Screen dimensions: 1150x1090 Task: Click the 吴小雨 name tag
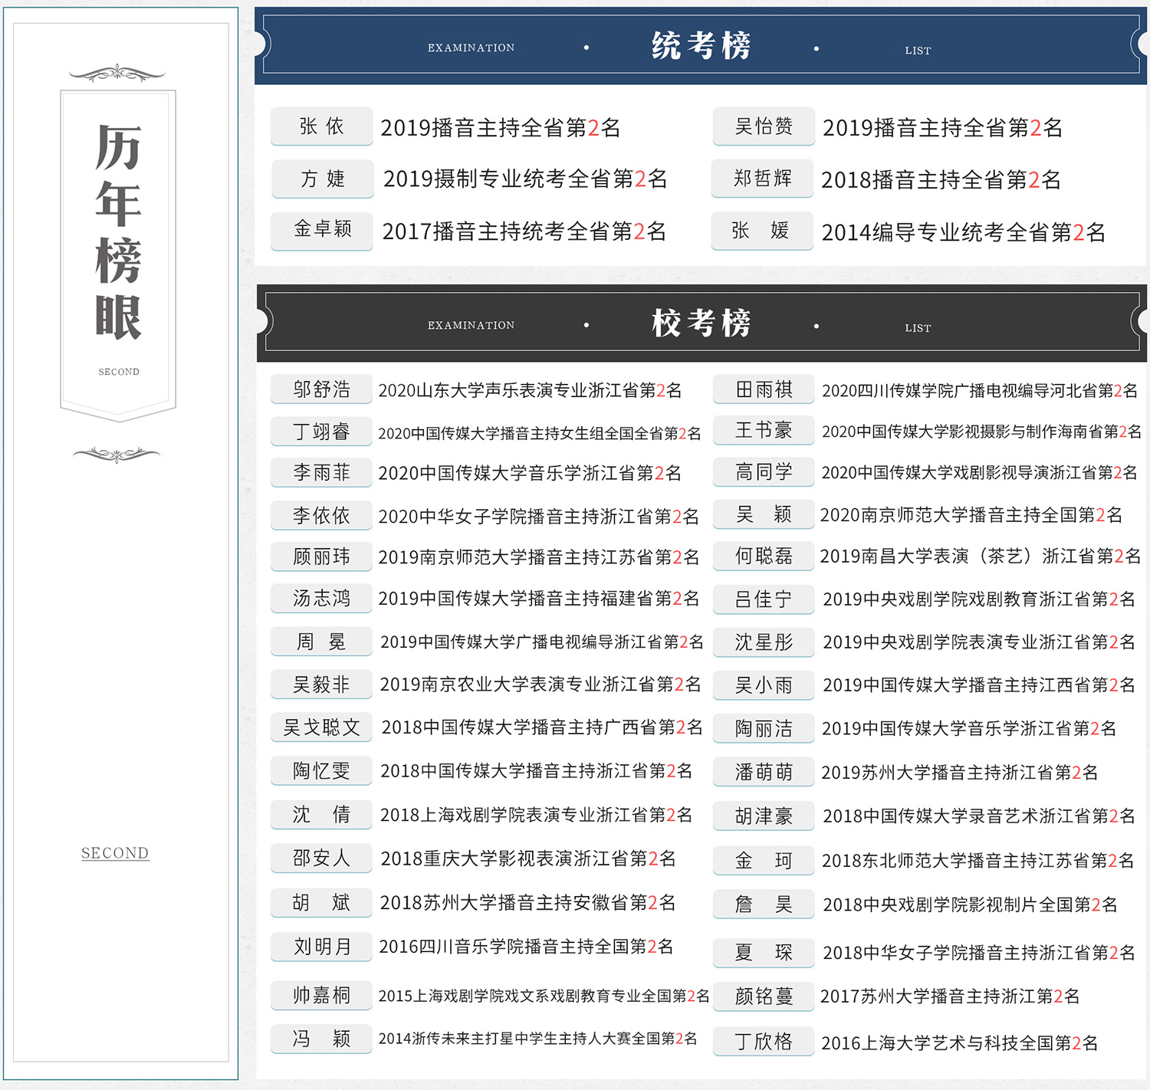[764, 685]
